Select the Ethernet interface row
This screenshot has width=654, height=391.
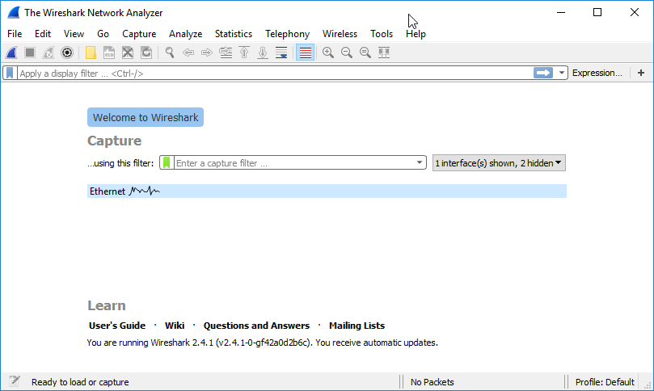coord(327,191)
